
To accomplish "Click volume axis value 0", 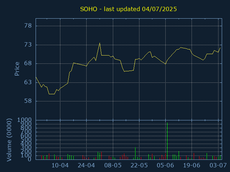I will pyautogui.click(x=29, y=159).
